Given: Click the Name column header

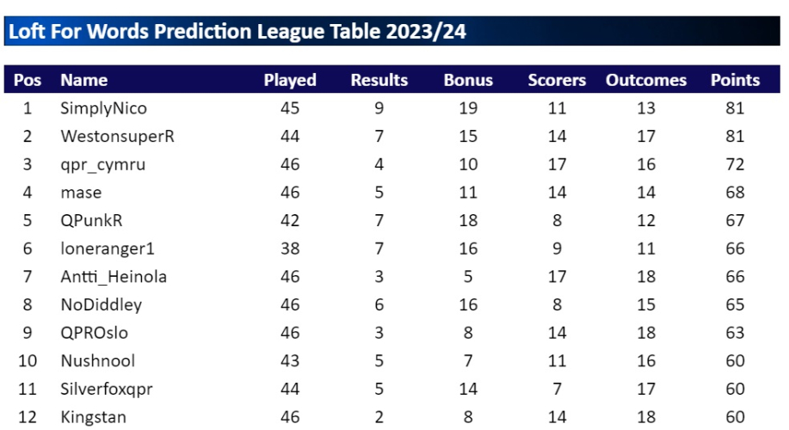Looking at the screenshot, I should 84,80.
